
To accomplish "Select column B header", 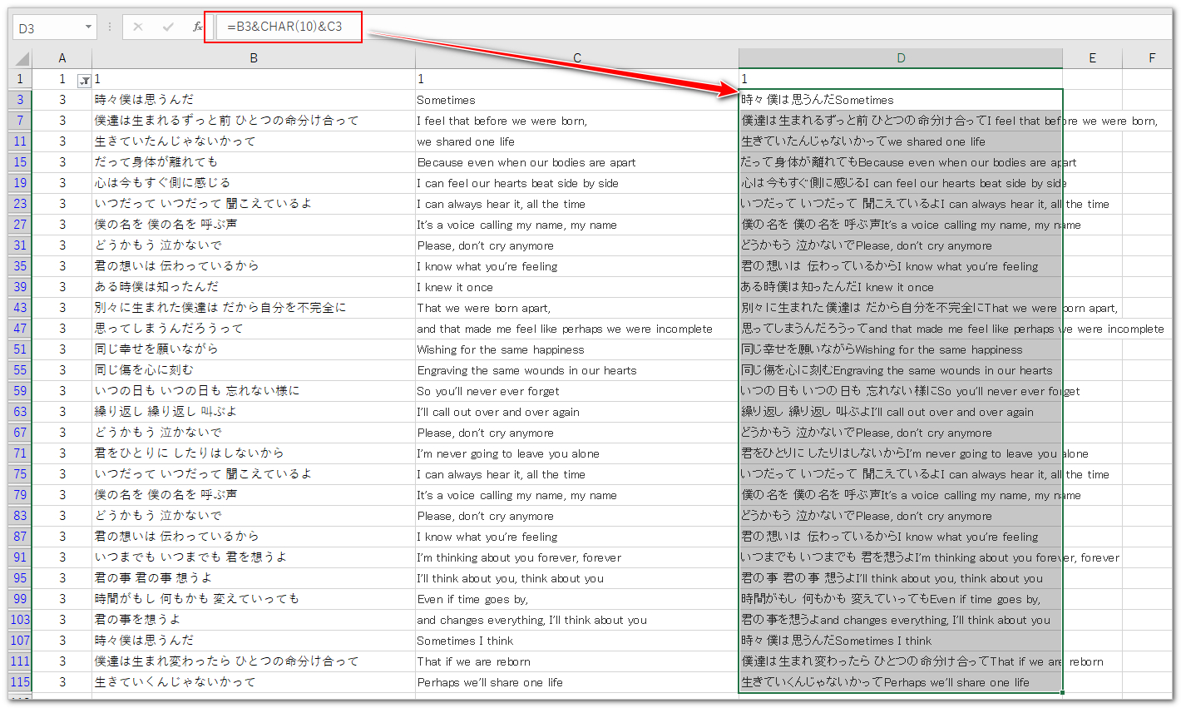I will pyautogui.click(x=254, y=58).
